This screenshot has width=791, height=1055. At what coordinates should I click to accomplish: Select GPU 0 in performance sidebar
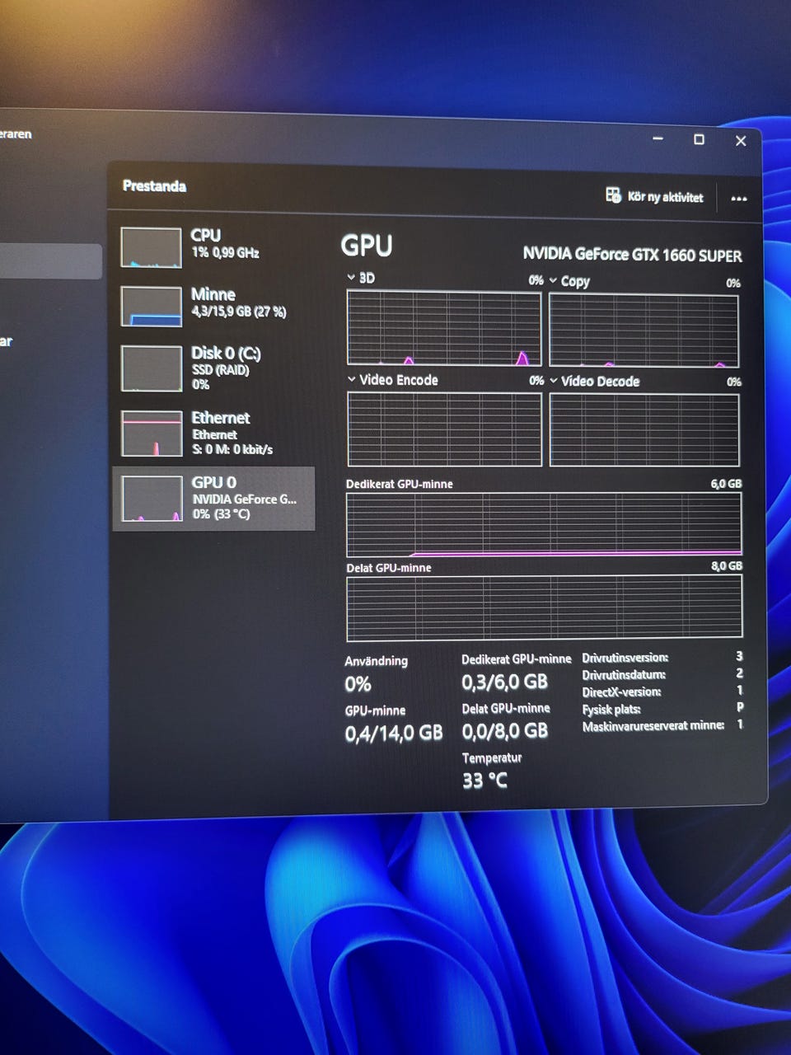point(213,499)
